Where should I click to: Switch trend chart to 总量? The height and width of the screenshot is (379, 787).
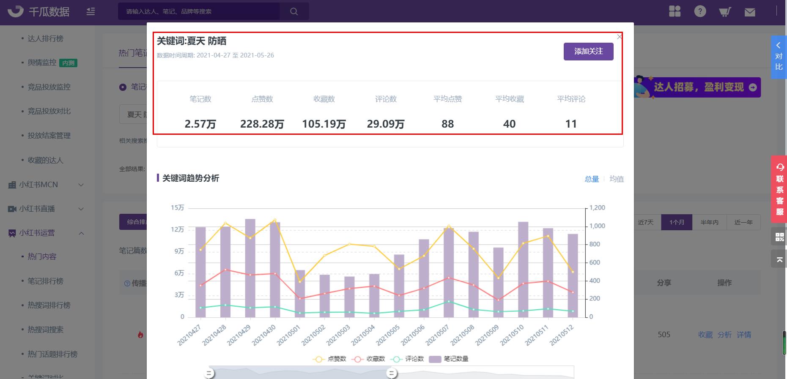592,179
